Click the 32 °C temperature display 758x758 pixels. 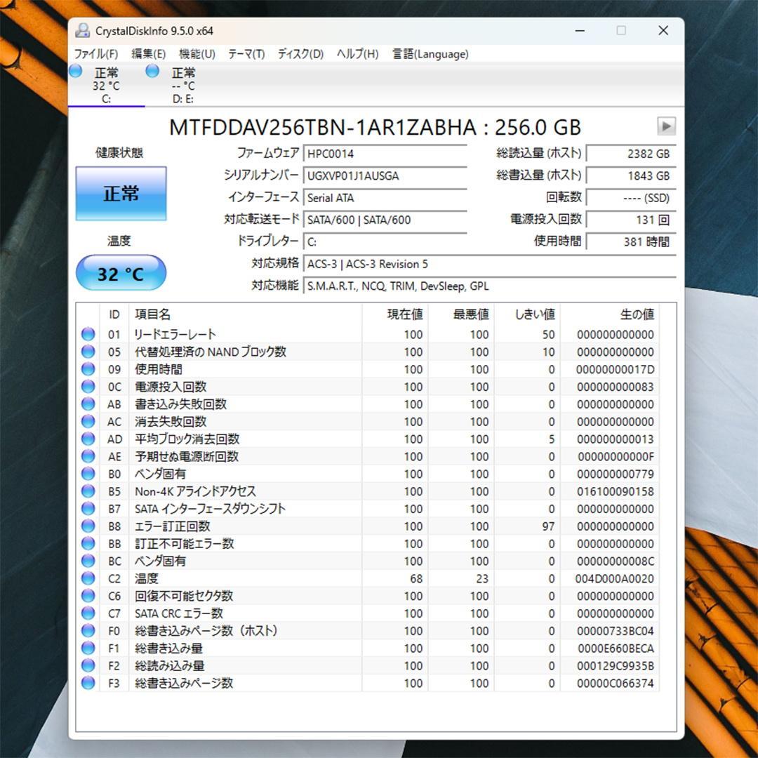pyautogui.click(x=120, y=274)
